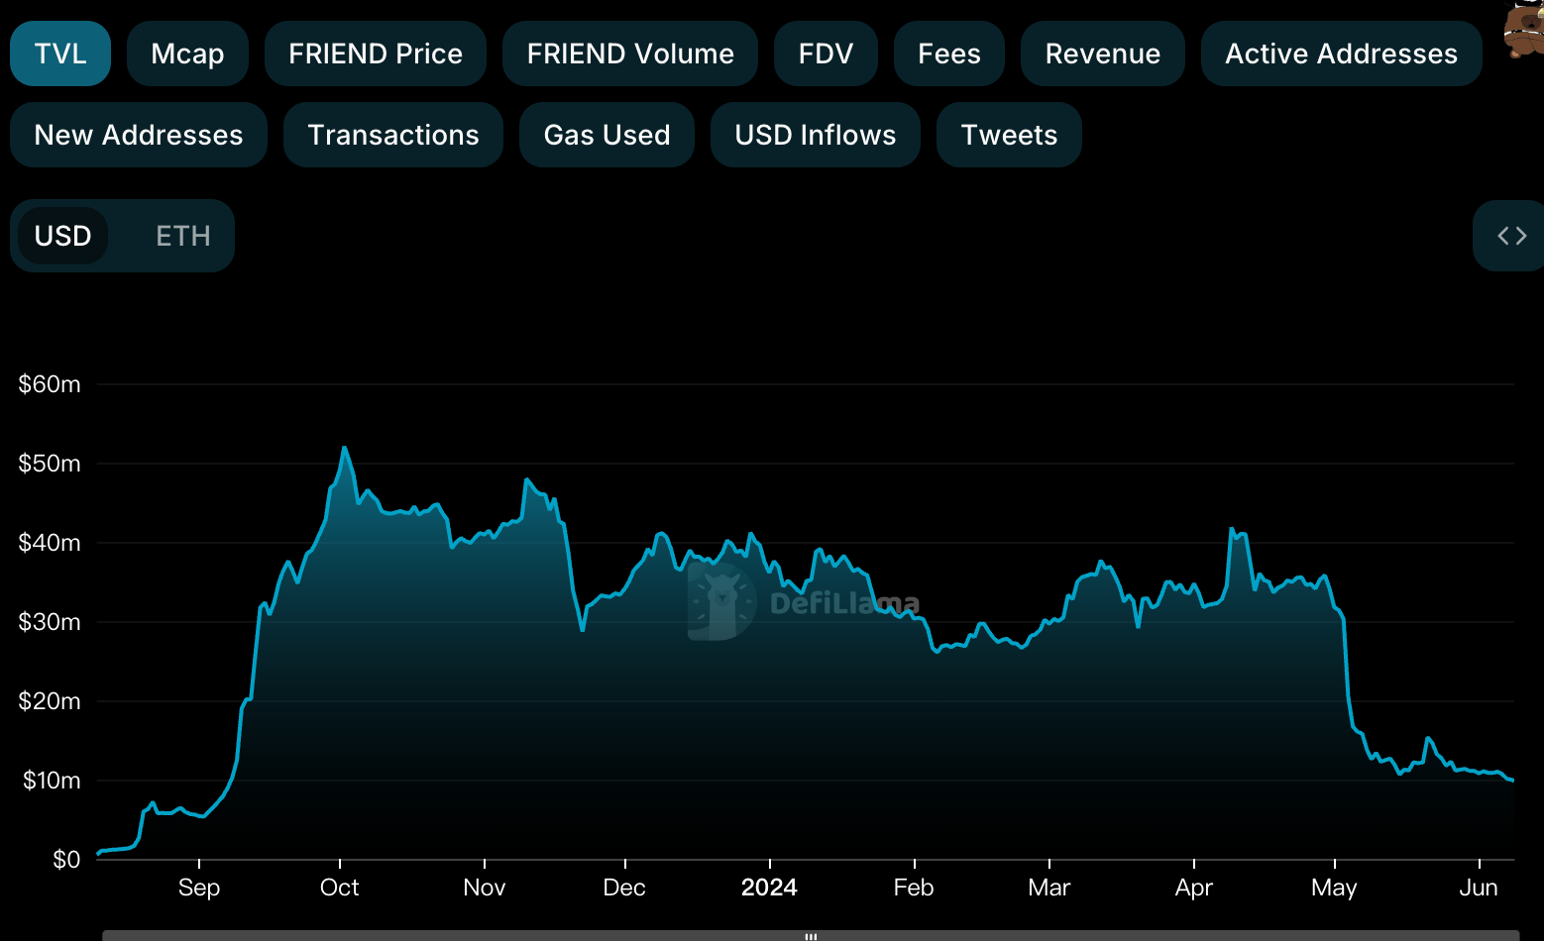Show Revenue on the chart
Screen dimensions: 1544x941
(x=1102, y=53)
